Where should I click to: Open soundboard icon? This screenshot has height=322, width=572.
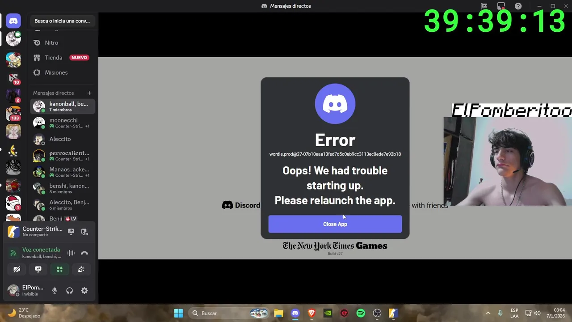pos(81,269)
